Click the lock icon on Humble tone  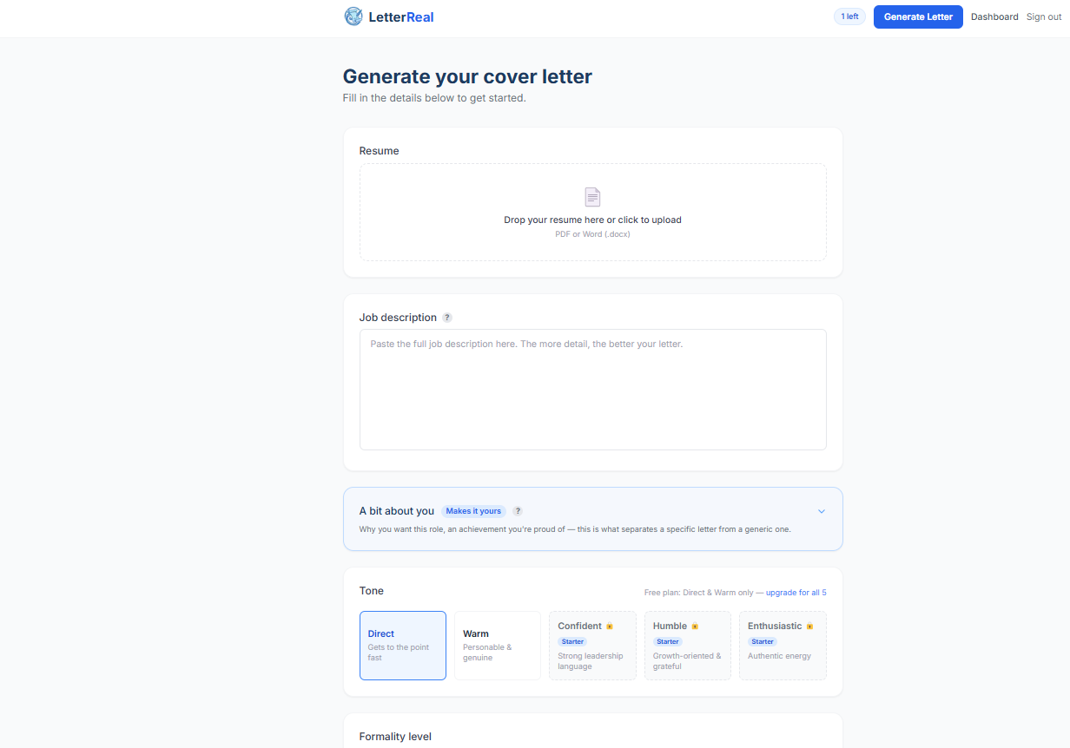(x=695, y=627)
